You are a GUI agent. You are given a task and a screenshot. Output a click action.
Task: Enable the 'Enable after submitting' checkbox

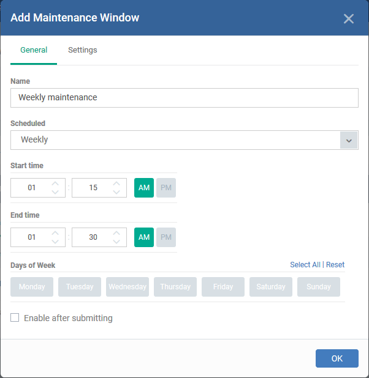15,317
